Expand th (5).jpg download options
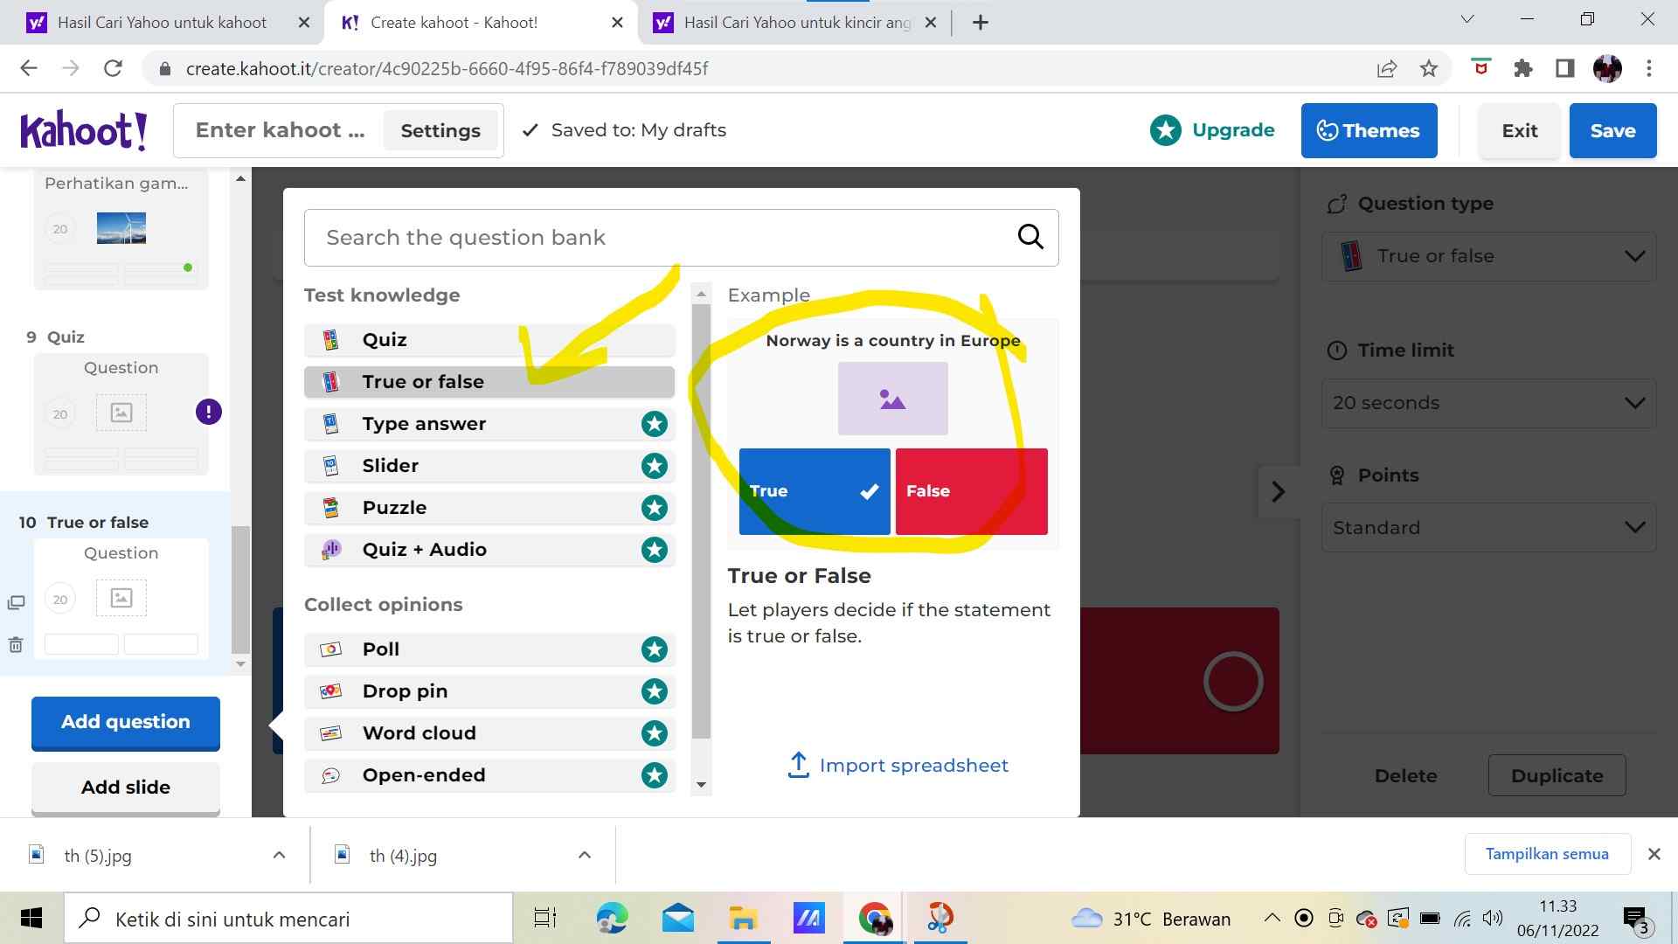The width and height of the screenshot is (1678, 944). tap(279, 855)
